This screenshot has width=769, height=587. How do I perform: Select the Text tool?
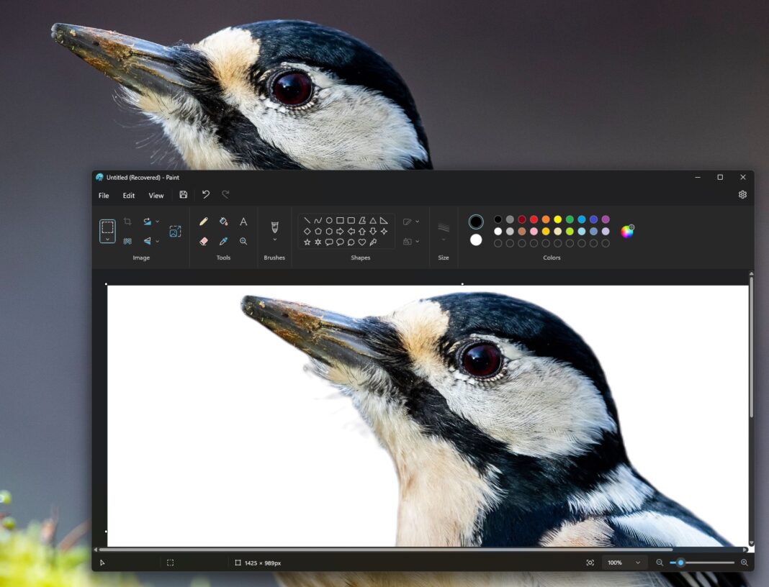[244, 221]
